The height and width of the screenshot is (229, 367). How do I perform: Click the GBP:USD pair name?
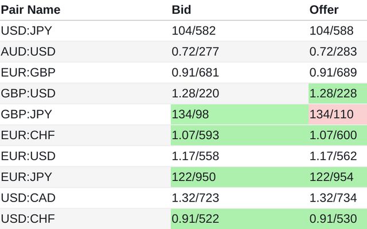[28, 93]
